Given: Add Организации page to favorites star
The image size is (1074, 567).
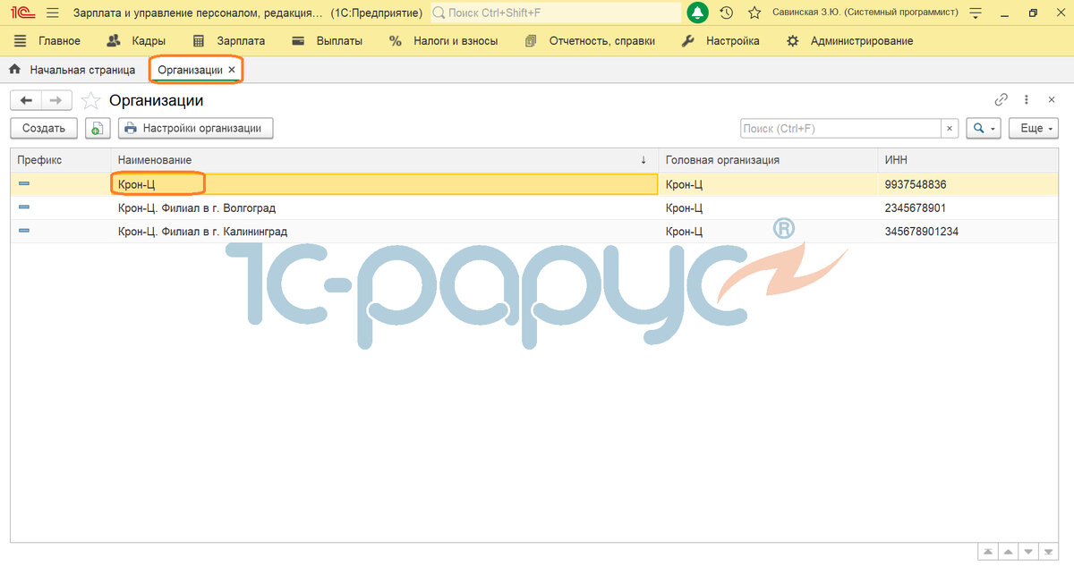Looking at the screenshot, I should pyautogui.click(x=90, y=101).
